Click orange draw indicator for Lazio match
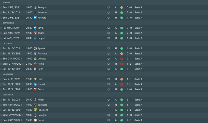 point(122,79)
